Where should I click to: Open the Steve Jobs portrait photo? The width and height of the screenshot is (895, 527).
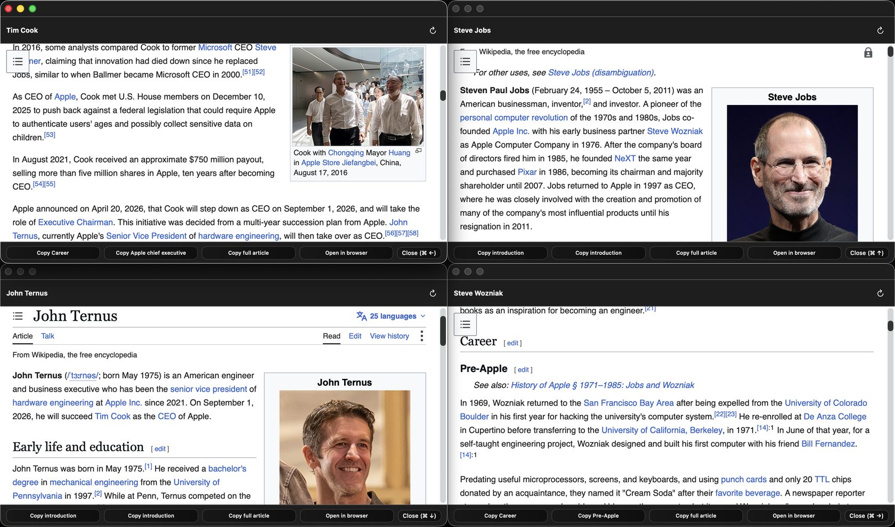(x=792, y=173)
